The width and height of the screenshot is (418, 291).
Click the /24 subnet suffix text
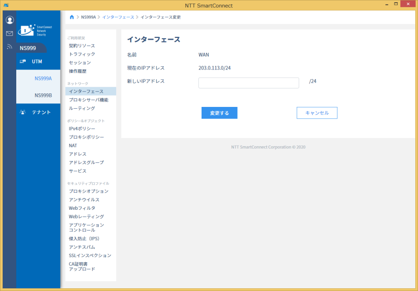coord(313,81)
